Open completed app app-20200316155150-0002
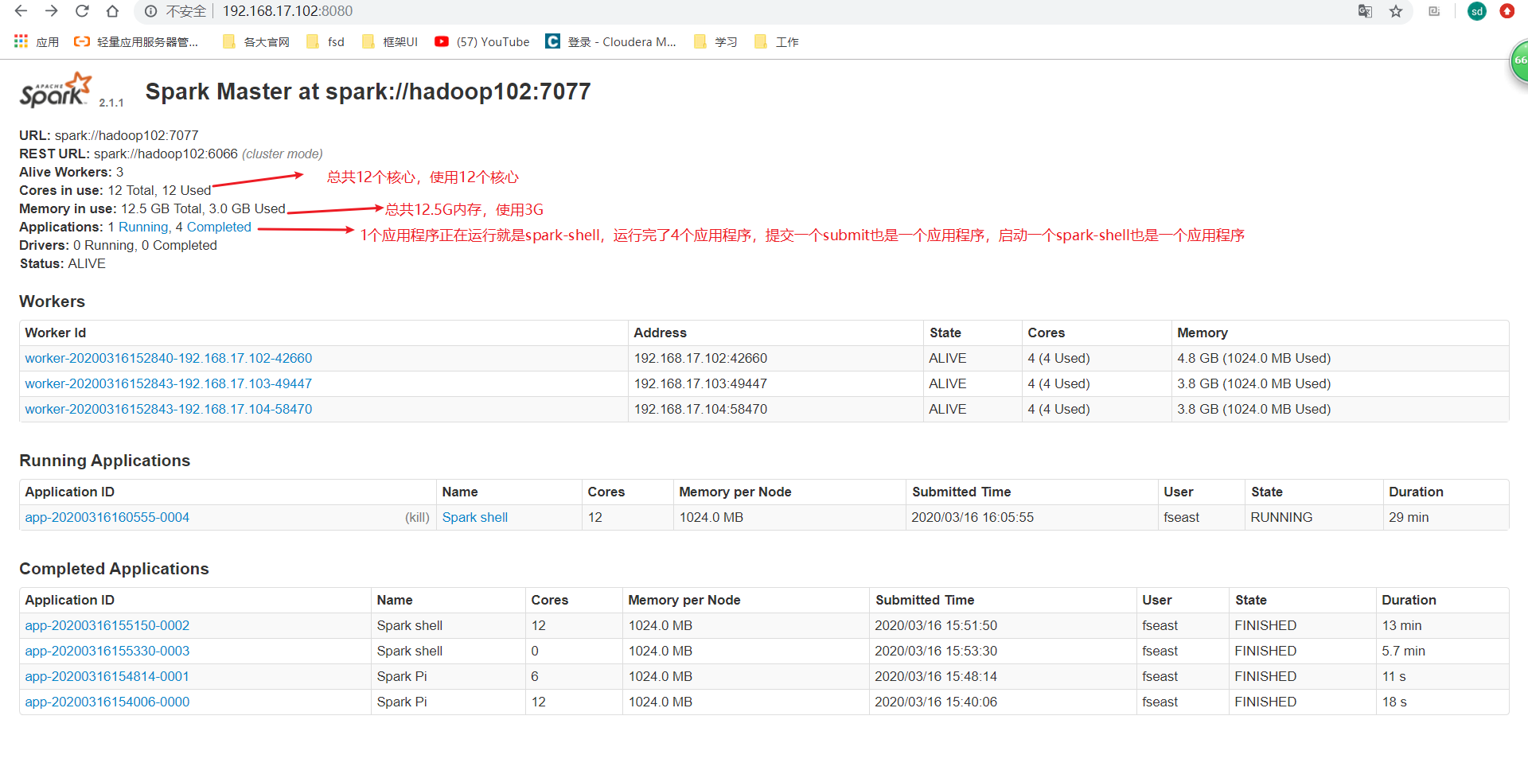Screen dimensions: 1528x778 coord(107,625)
